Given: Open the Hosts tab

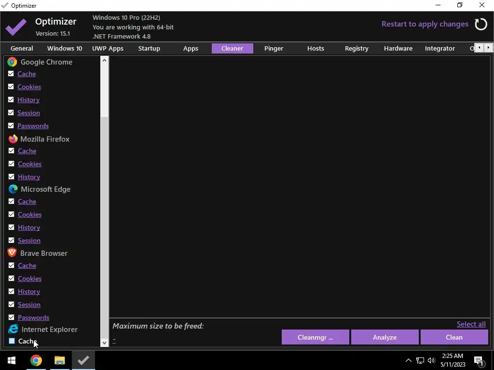Looking at the screenshot, I should point(316,49).
